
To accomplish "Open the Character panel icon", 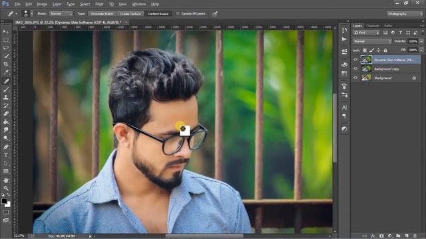I will click(344, 108).
